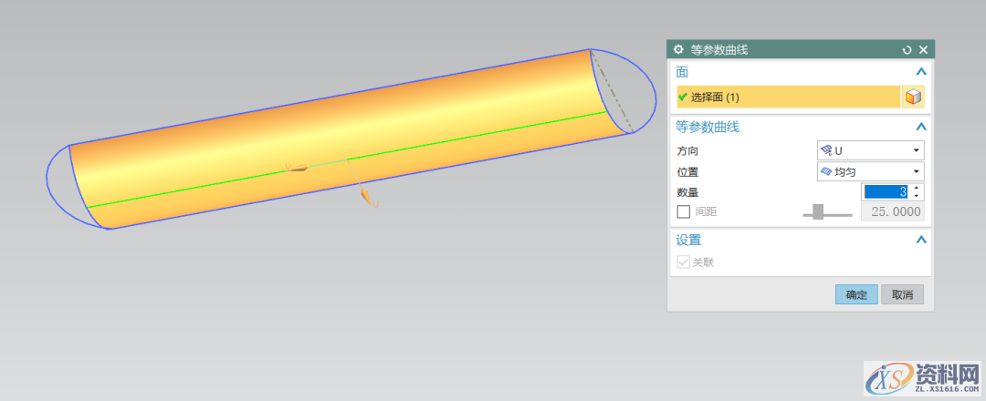Increase 数量 with up arrow
The width and height of the screenshot is (986, 401).
tap(917, 188)
